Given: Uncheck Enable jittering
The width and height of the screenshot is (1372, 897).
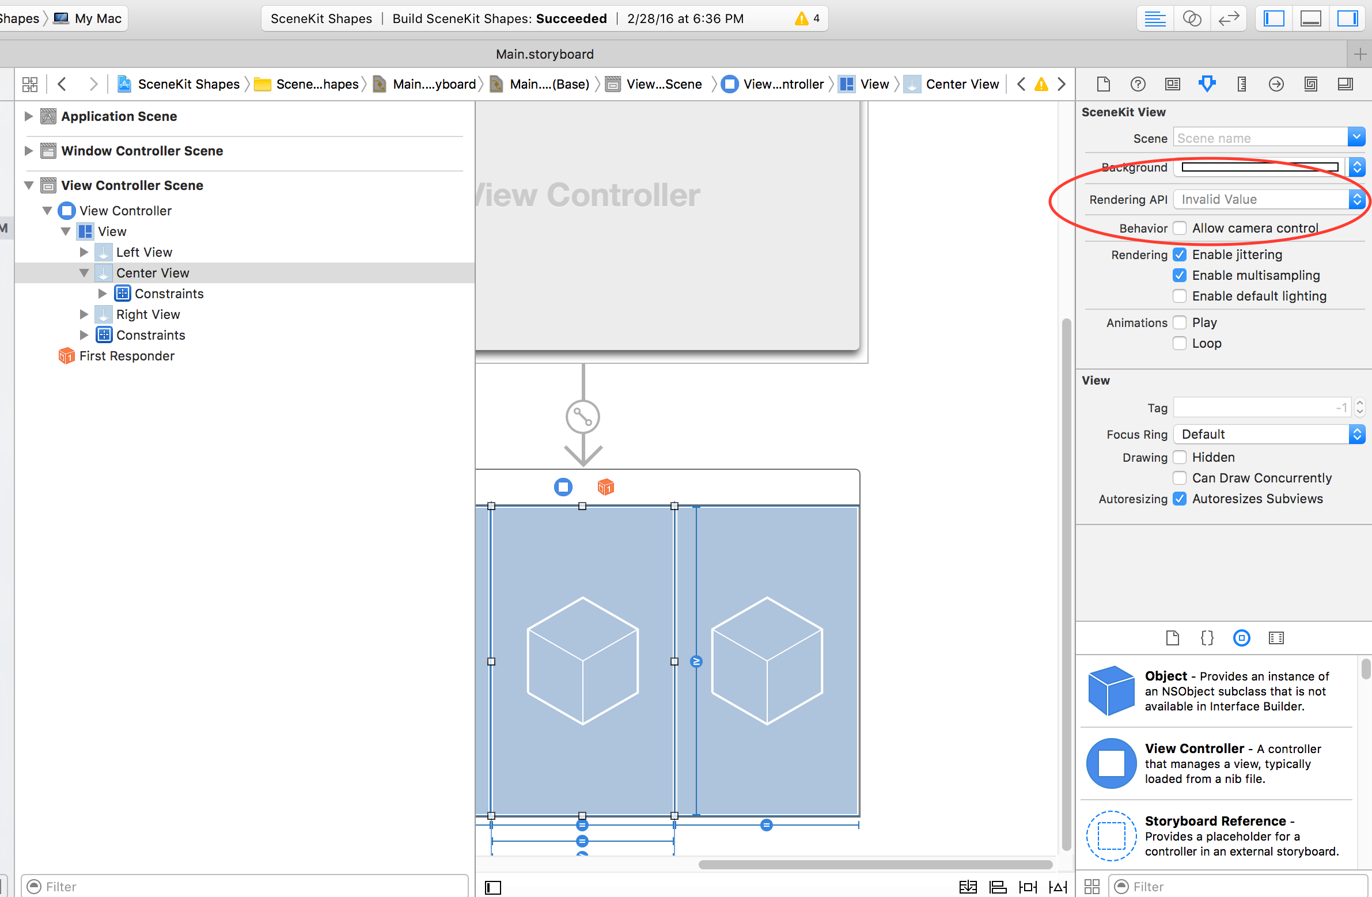Looking at the screenshot, I should 1180,254.
